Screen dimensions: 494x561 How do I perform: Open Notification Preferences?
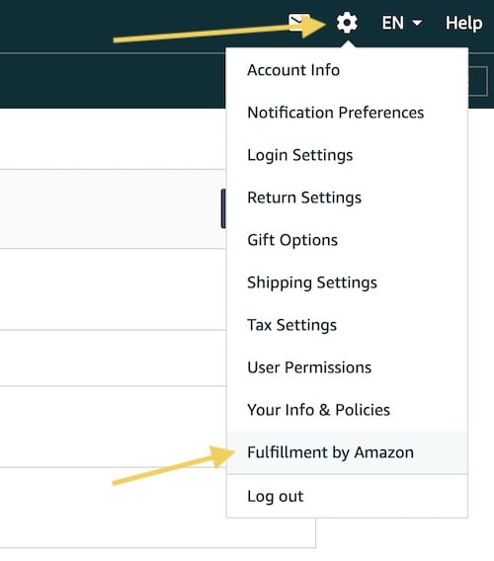(335, 113)
